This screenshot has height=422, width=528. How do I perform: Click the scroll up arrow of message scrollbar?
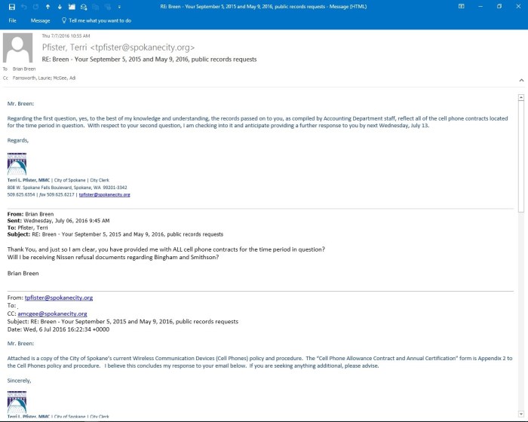pyautogui.click(x=521, y=97)
